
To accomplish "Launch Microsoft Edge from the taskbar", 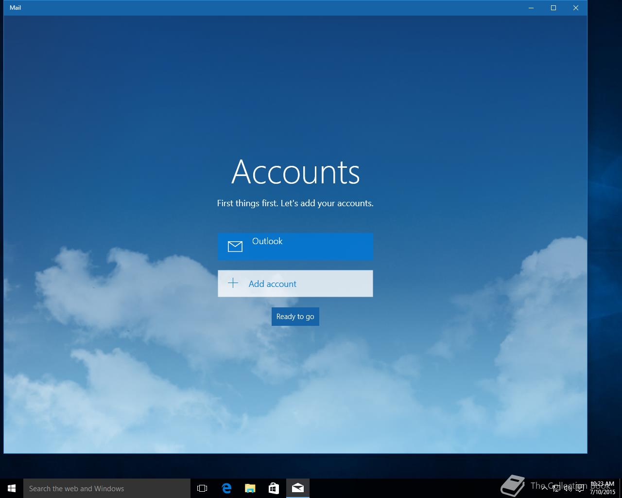I will (226, 488).
